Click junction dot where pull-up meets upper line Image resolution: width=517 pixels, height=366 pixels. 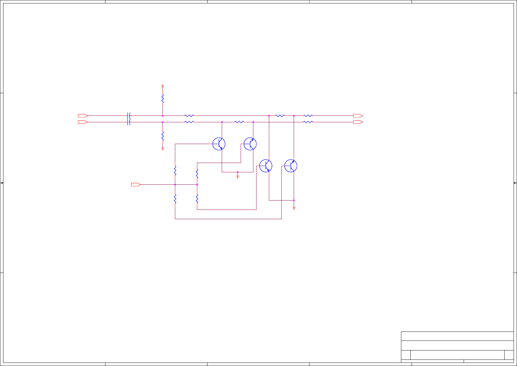(163, 116)
